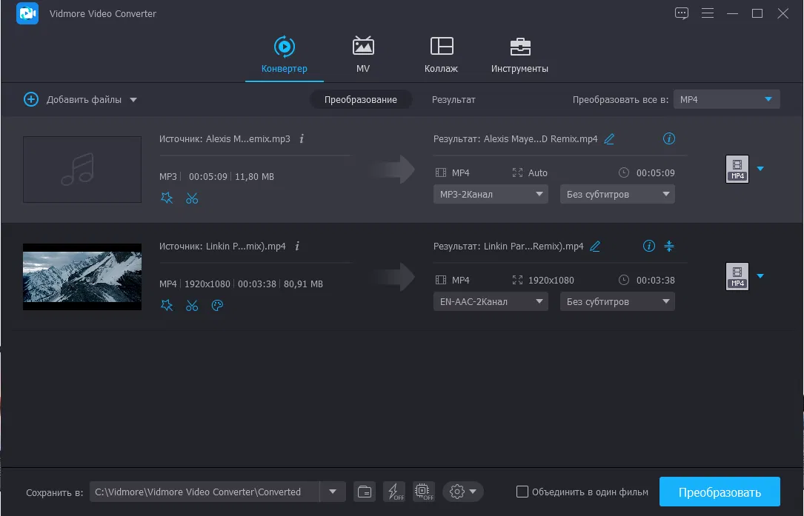Image resolution: width=804 pixels, height=516 pixels.
Task: Click the Auto resolution text
Action: [x=537, y=173]
